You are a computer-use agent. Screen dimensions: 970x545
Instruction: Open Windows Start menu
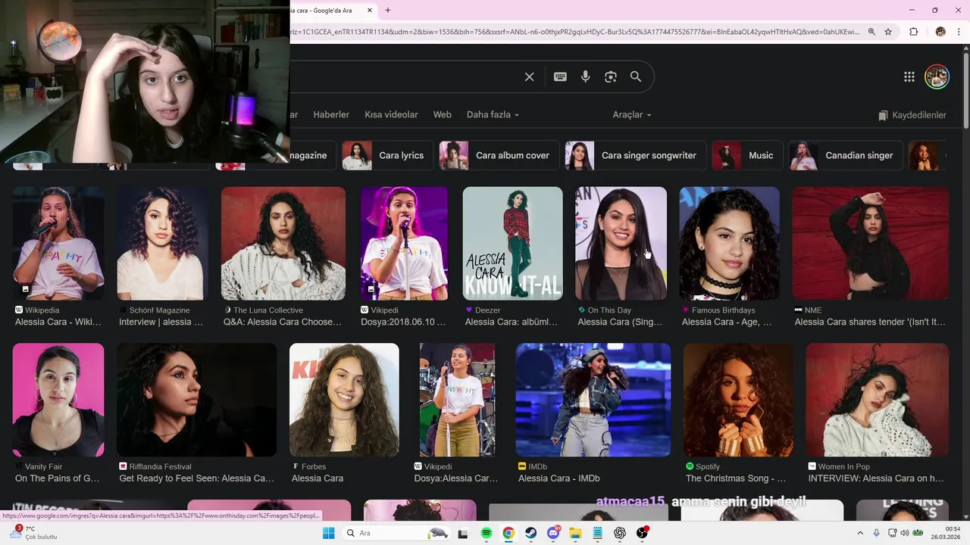[328, 533]
